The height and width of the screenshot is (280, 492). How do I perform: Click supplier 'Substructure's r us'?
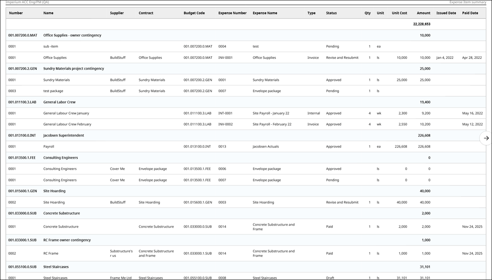point(121,253)
